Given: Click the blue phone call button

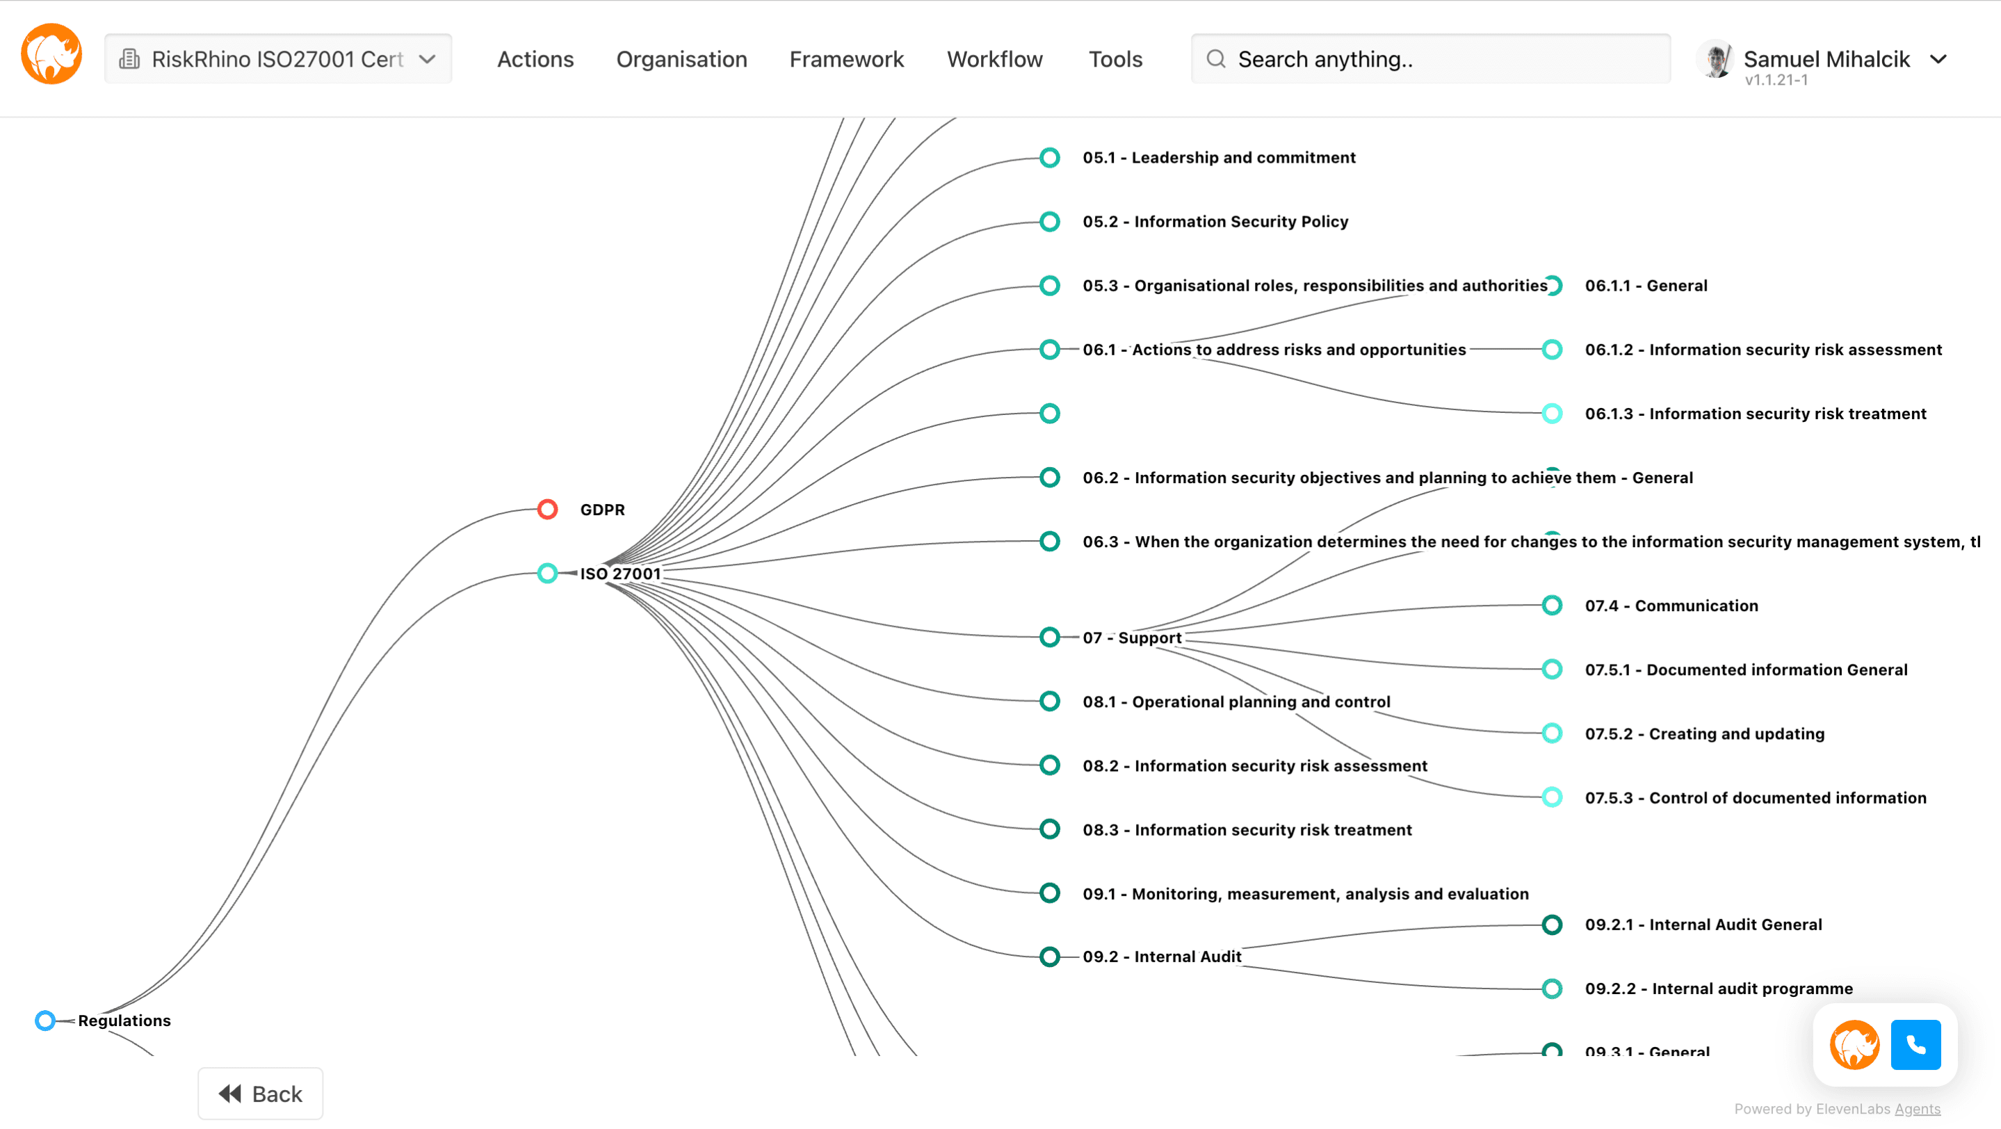Looking at the screenshot, I should coord(1915,1044).
